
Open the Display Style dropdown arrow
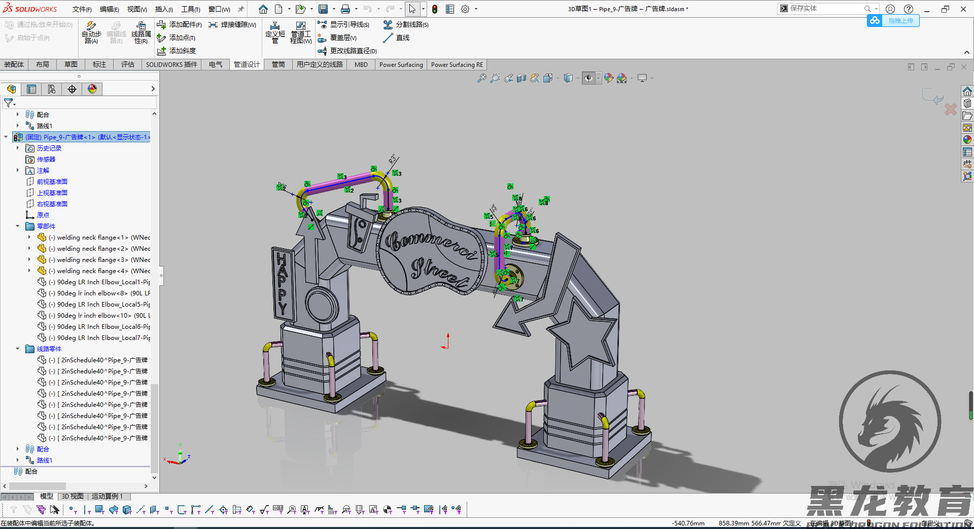[x=578, y=78]
